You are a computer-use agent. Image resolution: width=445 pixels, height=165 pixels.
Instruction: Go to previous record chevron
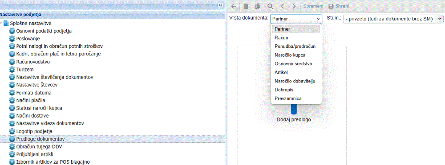coord(282,6)
